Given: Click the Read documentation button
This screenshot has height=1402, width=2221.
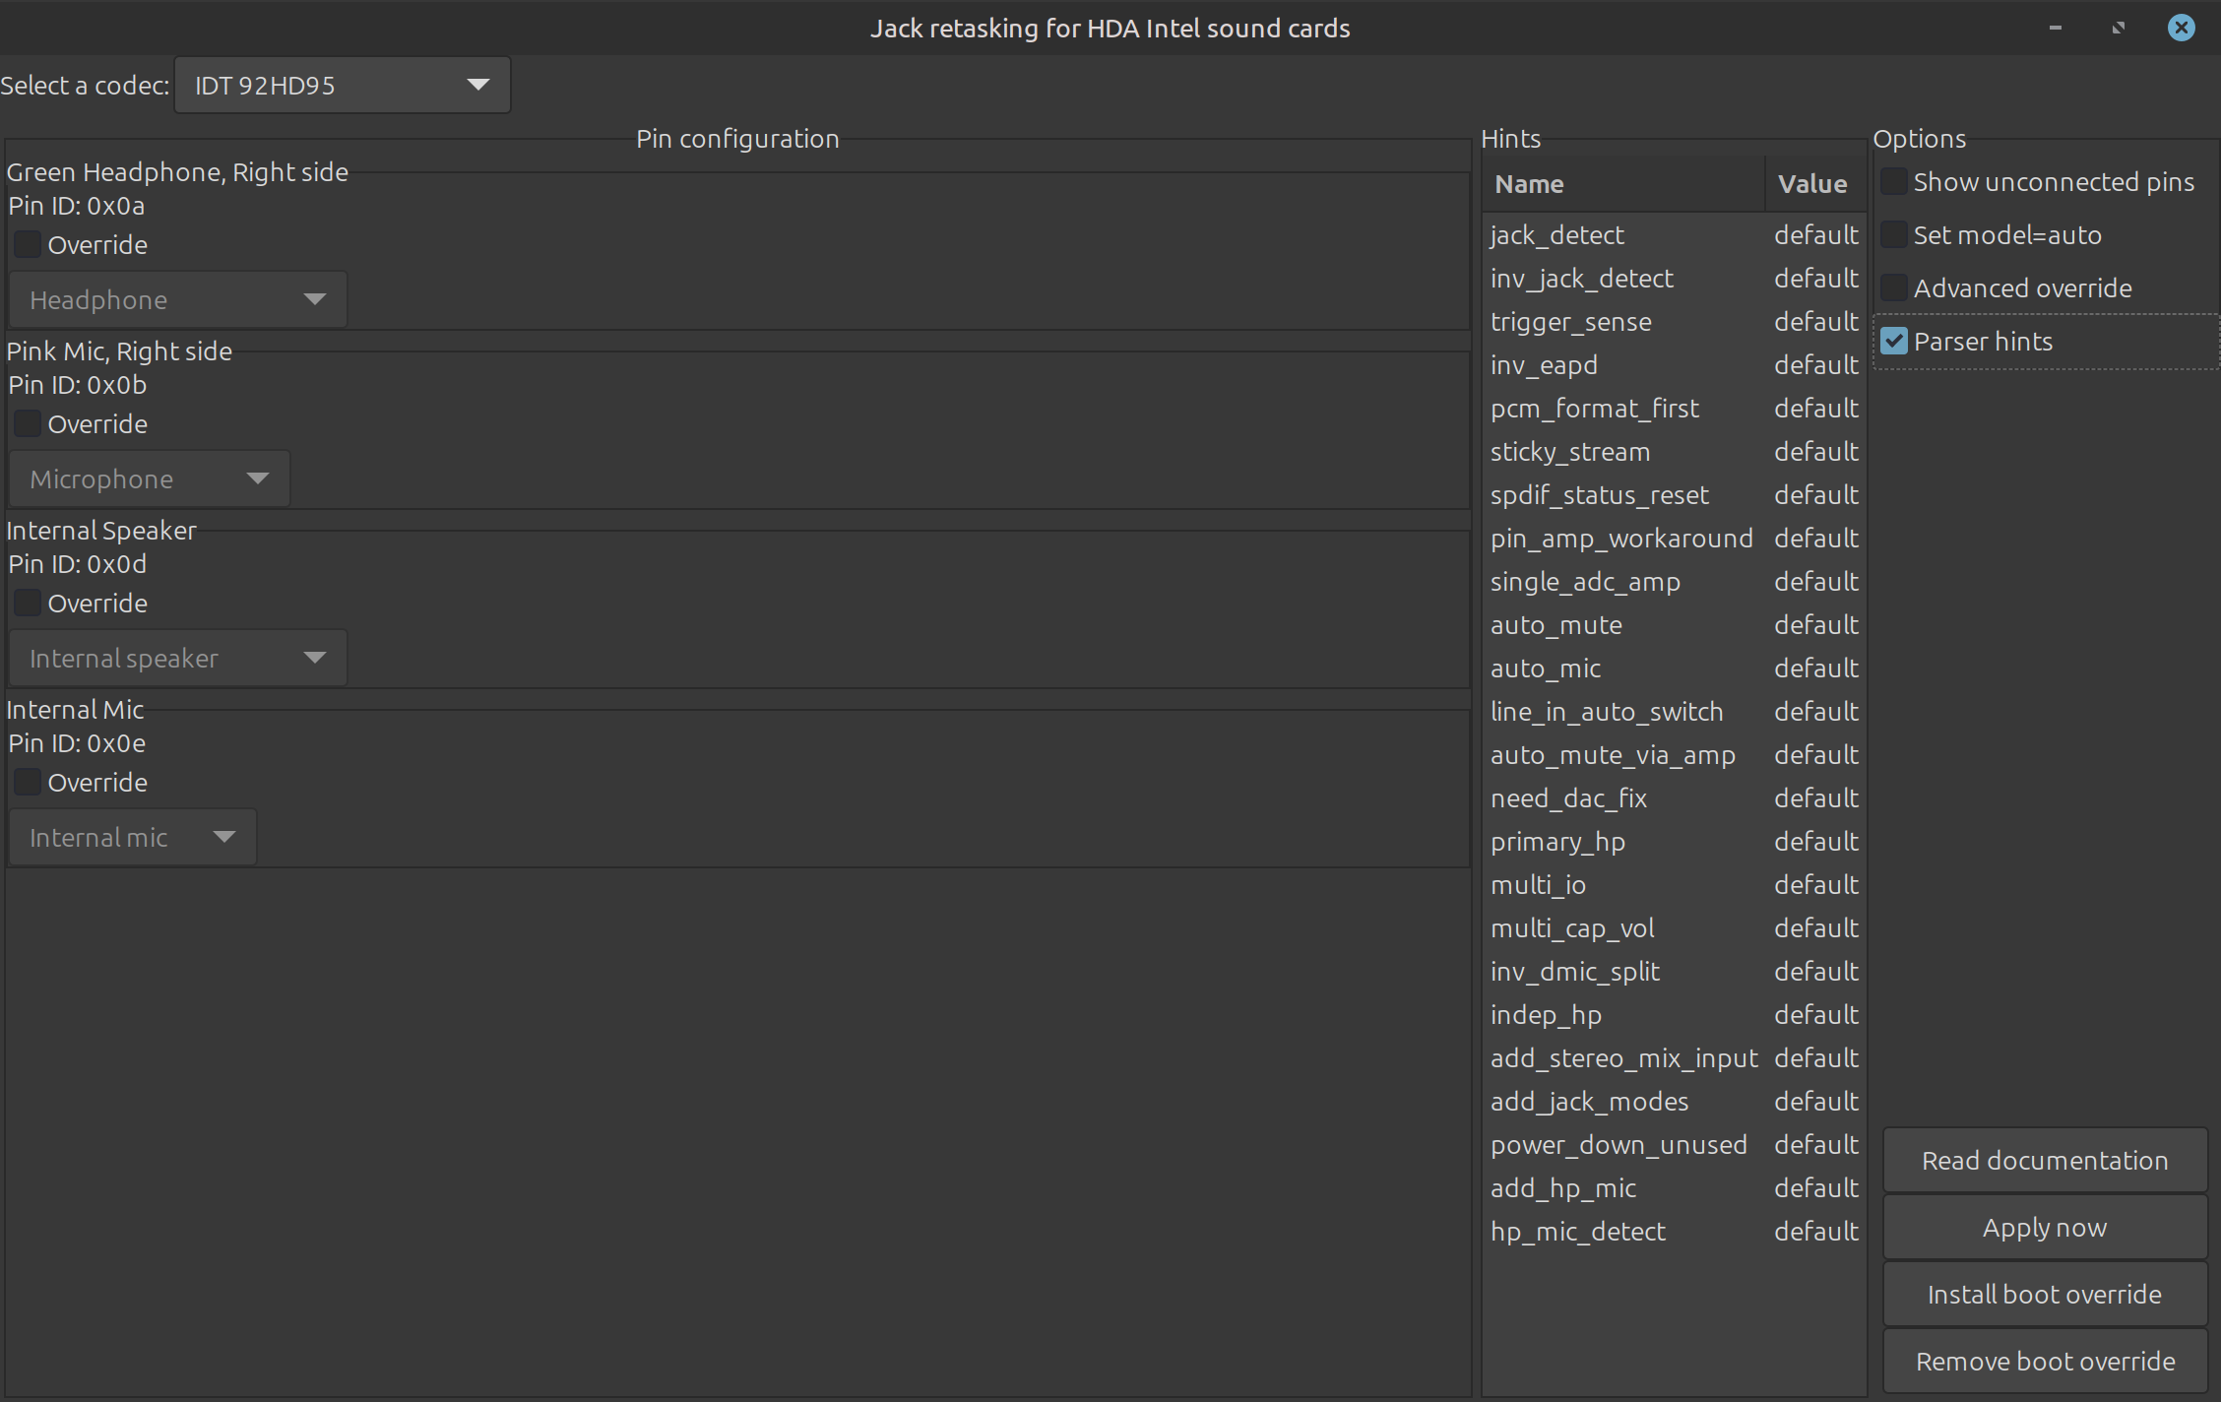Looking at the screenshot, I should [2045, 1161].
